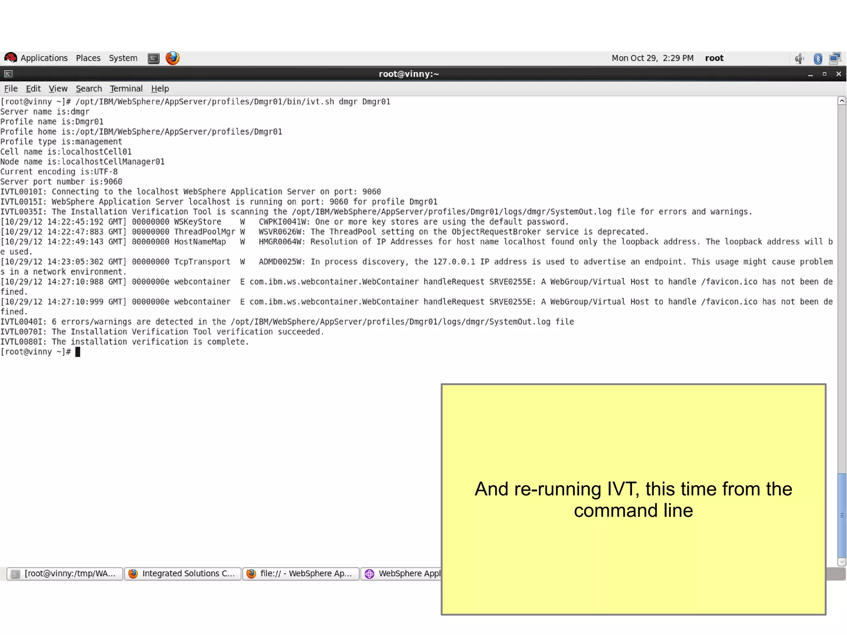Image resolution: width=847 pixels, height=635 pixels.
Task: Click terminal icon of root@vinny:/tmp taskbar item
Action: pyautogui.click(x=15, y=574)
